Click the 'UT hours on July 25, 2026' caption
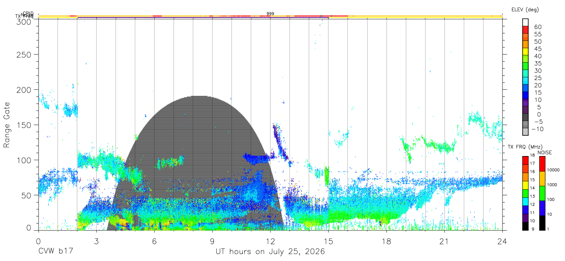The width and height of the screenshot is (565, 261). click(271, 252)
